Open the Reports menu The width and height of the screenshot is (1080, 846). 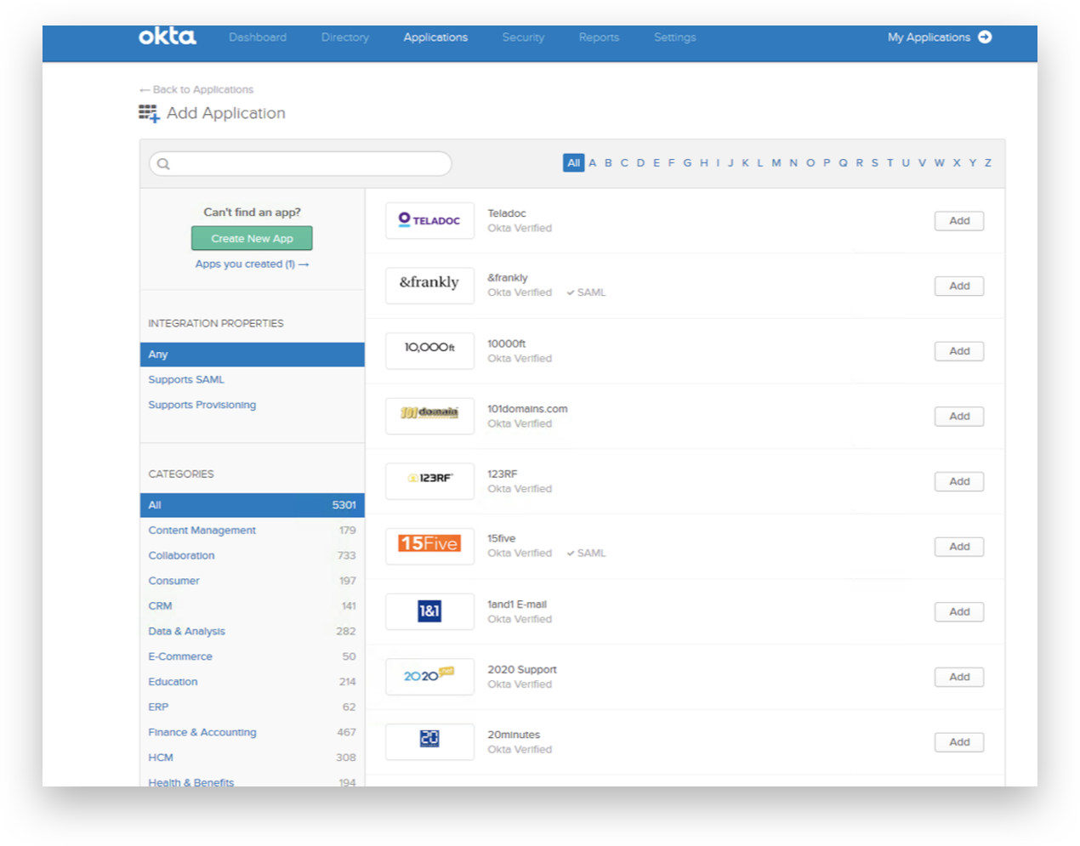tap(599, 37)
